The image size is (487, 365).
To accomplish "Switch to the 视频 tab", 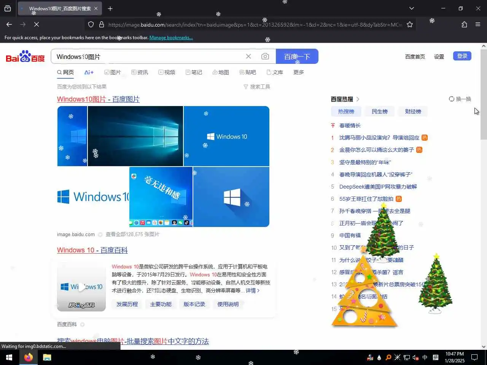I will (x=167, y=72).
